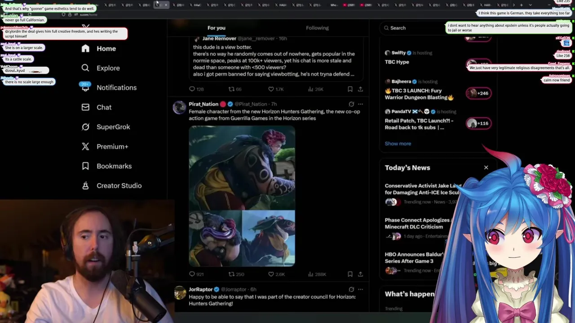Bookmark Jane Remover's view botter post

350,89
